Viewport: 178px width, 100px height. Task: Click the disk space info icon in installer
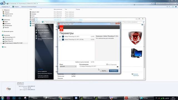[x=107, y=64]
